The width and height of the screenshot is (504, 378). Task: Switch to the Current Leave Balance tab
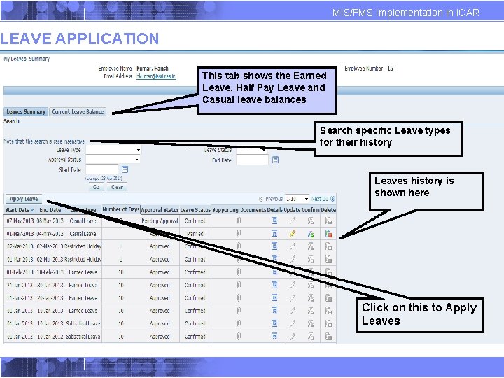click(78, 111)
